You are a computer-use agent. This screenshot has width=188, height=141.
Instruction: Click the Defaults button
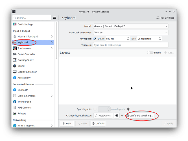tap(98, 124)
